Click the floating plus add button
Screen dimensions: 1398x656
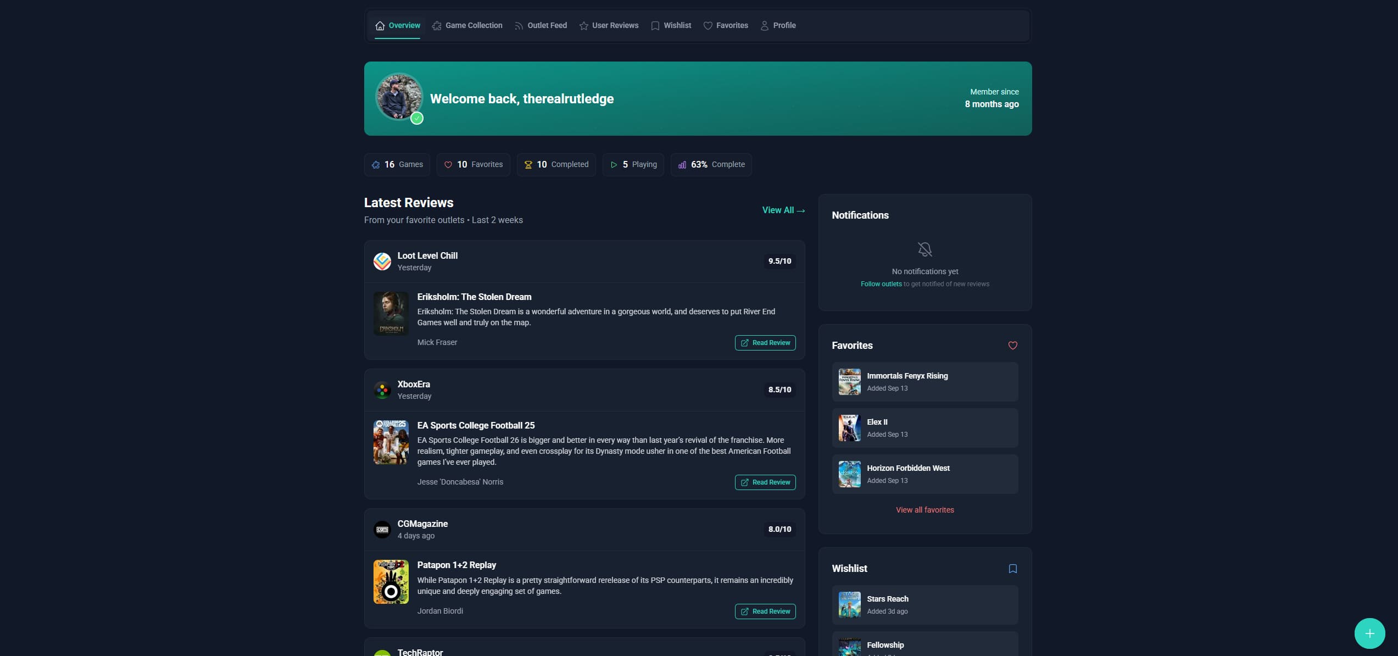[x=1369, y=633]
